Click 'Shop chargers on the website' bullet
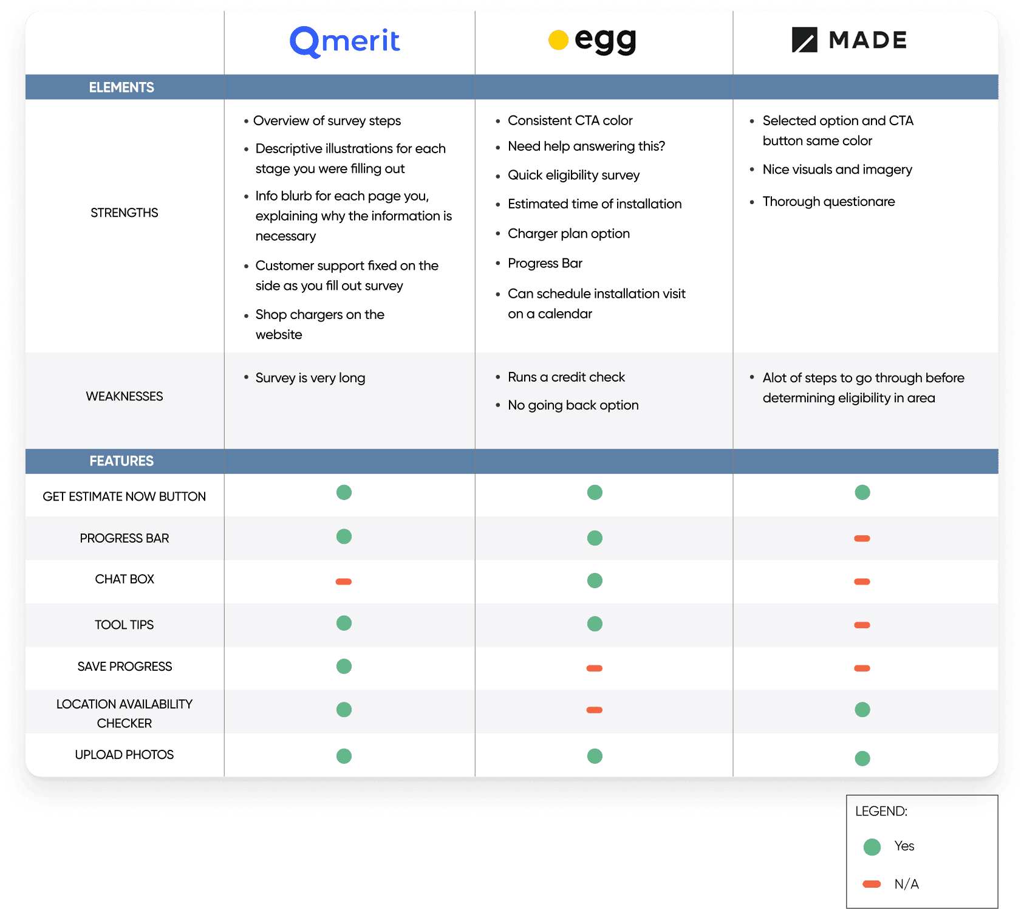This screenshot has height=909, width=1024. click(x=319, y=324)
